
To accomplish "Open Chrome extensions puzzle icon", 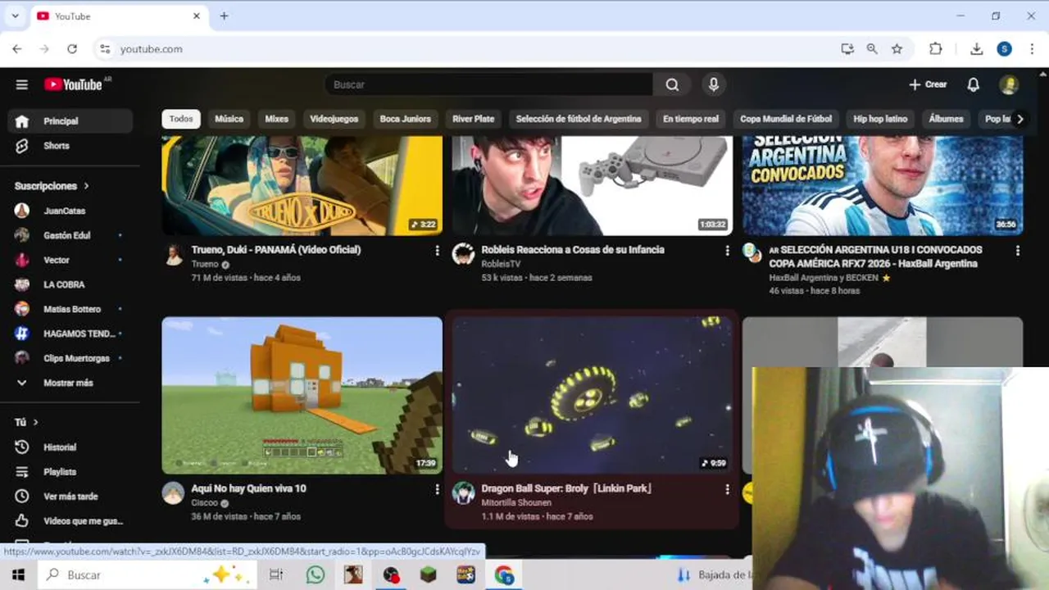I will tap(935, 49).
